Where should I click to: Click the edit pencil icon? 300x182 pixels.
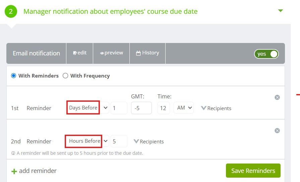point(75,53)
